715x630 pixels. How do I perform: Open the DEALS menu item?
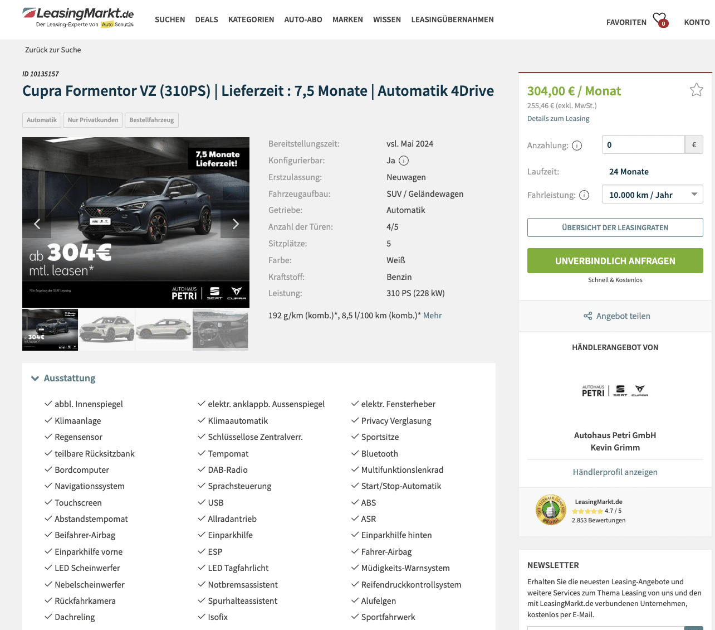207,20
